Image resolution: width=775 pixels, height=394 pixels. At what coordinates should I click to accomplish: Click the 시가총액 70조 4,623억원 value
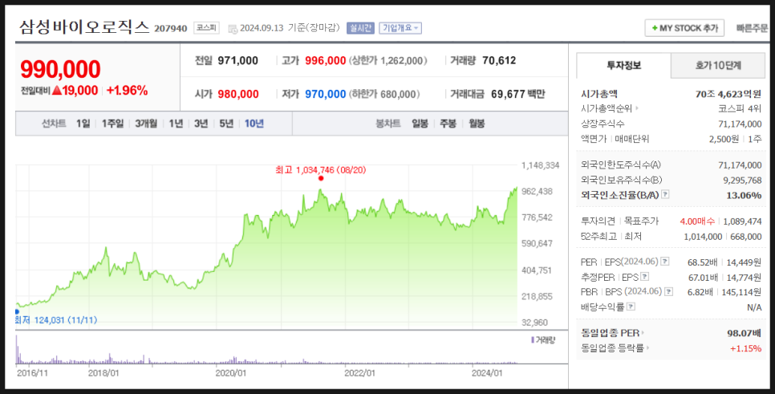728,94
